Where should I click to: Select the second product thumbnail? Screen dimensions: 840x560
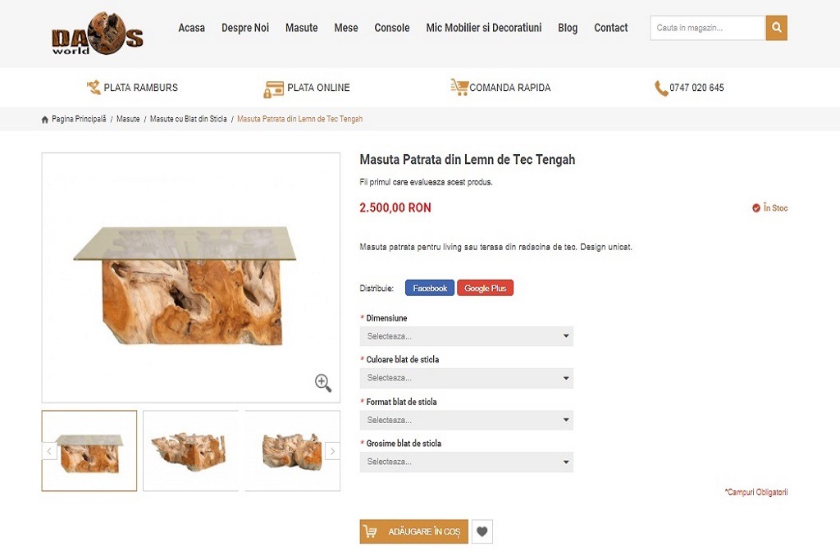click(190, 451)
